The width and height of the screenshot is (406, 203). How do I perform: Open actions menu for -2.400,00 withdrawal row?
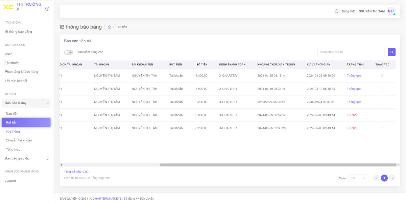[382, 76]
